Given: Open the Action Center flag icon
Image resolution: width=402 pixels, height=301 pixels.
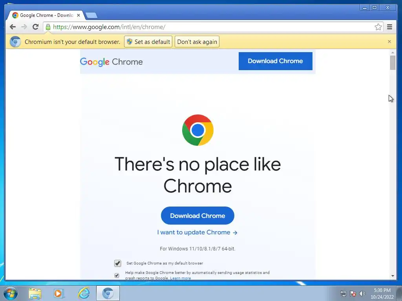Looking at the screenshot, I should point(353,294).
